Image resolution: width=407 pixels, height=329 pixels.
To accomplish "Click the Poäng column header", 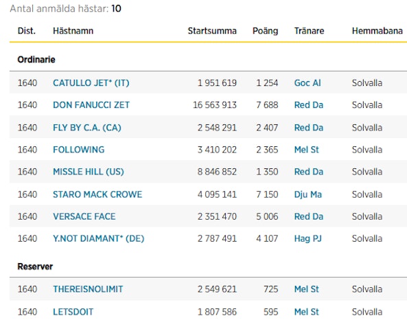I will tap(266, 31).
